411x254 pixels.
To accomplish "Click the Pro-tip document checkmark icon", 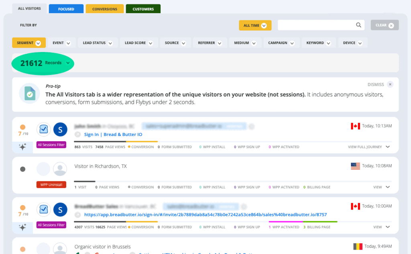I will [x=29, y=93].
